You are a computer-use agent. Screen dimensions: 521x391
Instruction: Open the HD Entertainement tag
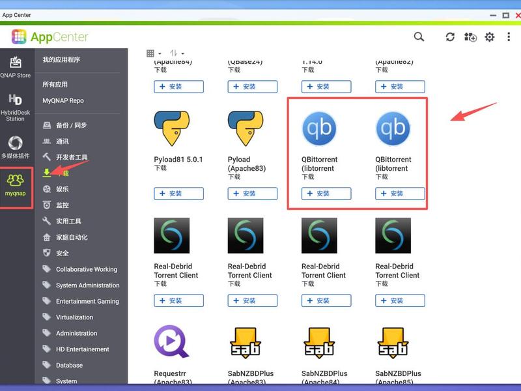click(x=76, y=349)
